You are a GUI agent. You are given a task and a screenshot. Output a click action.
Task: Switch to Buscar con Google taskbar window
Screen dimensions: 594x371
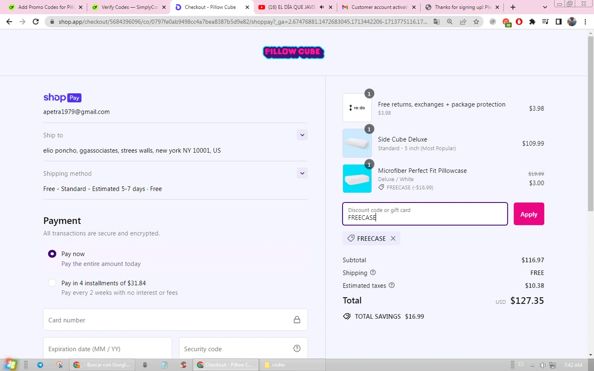pos(102,365)
